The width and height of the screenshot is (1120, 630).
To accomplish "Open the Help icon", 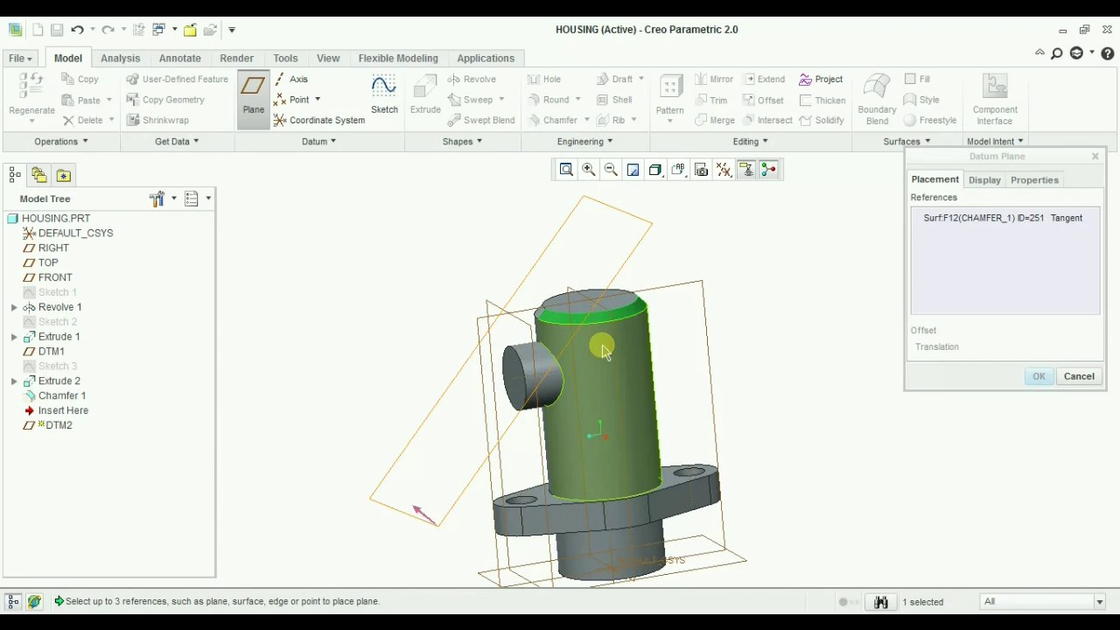I will (x=1108, y=53).
